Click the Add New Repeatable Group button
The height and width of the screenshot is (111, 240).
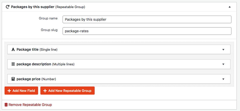point(67,91)
